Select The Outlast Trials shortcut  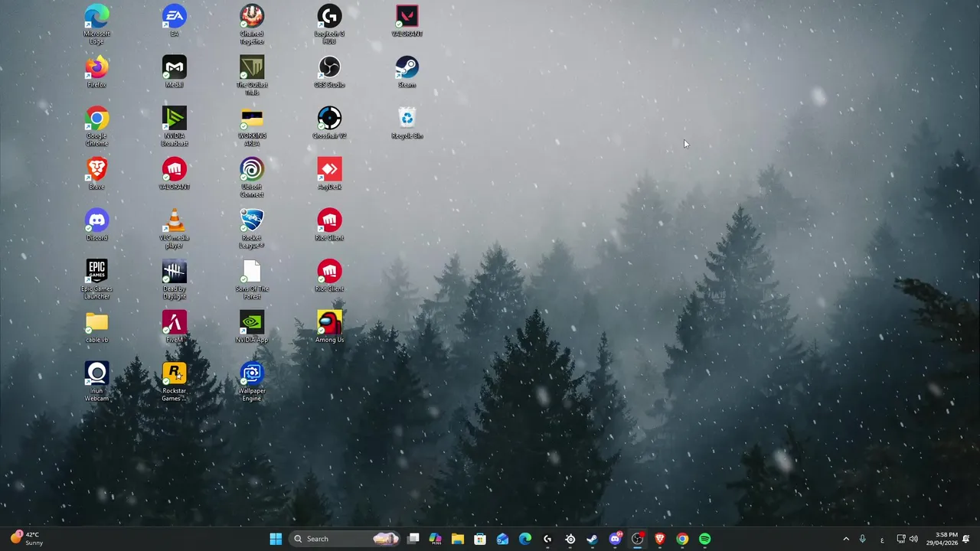tap(252, 75)
